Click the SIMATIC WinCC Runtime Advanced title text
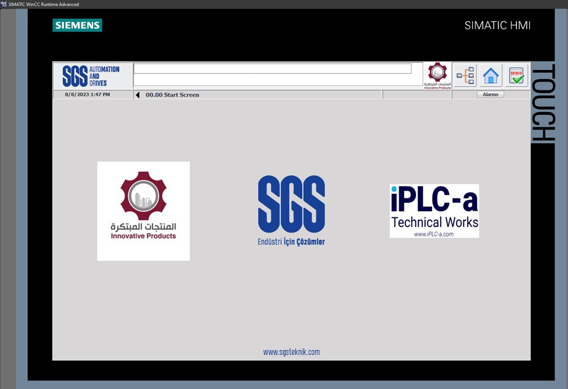 pyautogui.click(x=44, y=4)
